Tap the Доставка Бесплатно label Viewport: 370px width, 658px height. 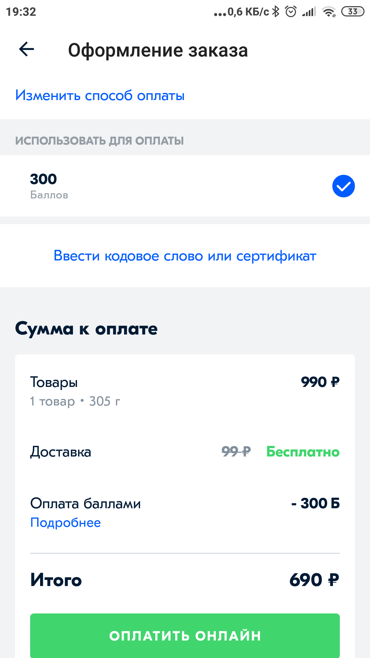point(303,452)
